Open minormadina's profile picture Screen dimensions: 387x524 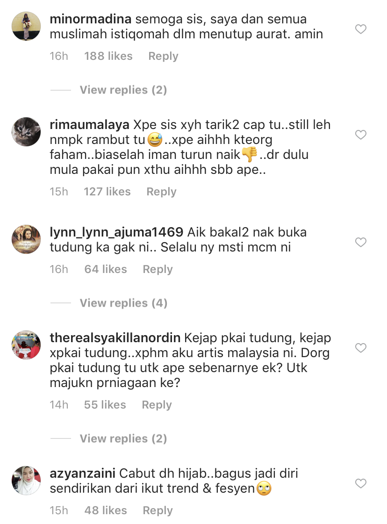coord(26,26)
